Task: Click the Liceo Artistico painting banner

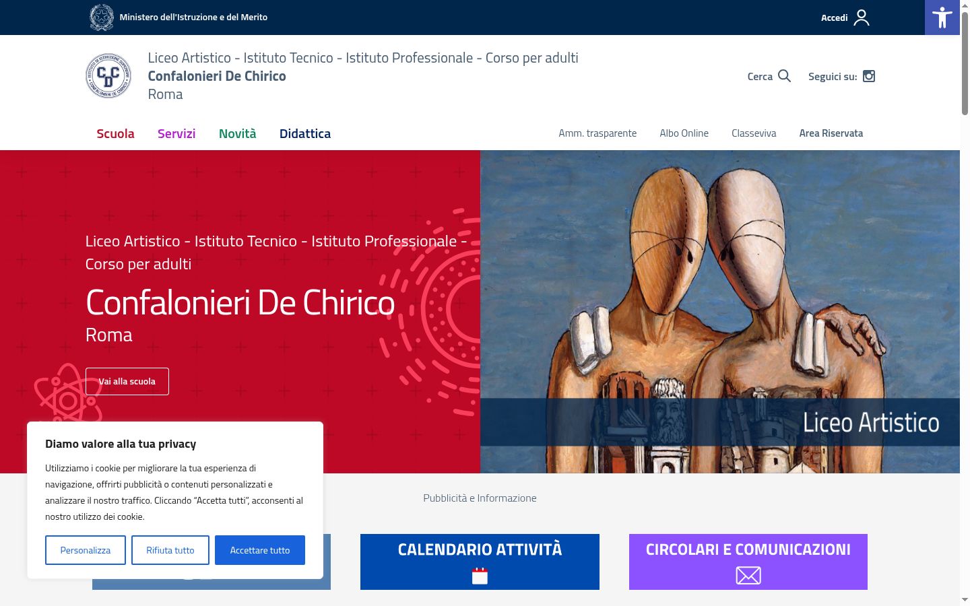Action: (720, 312)
